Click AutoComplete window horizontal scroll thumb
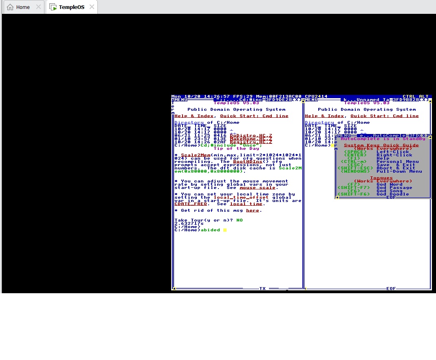This screenshot has height=360, width=436. click(x=337, y=198)
